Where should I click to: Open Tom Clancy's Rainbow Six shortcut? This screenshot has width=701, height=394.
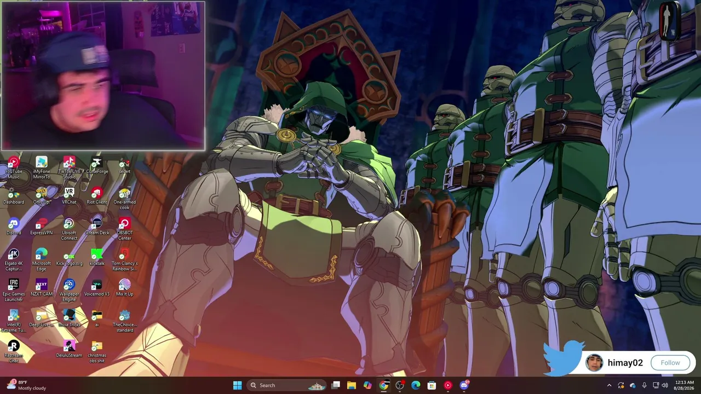(125, 259)
